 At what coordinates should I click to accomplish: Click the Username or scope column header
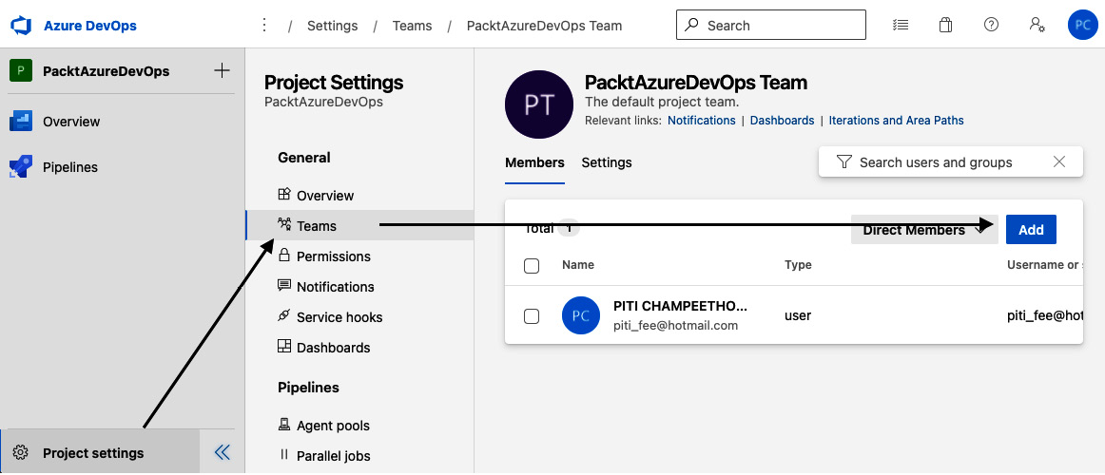click(1045, 265)
